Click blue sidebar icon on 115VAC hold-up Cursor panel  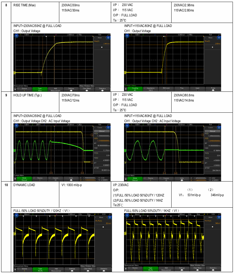[x=219, y=127]
